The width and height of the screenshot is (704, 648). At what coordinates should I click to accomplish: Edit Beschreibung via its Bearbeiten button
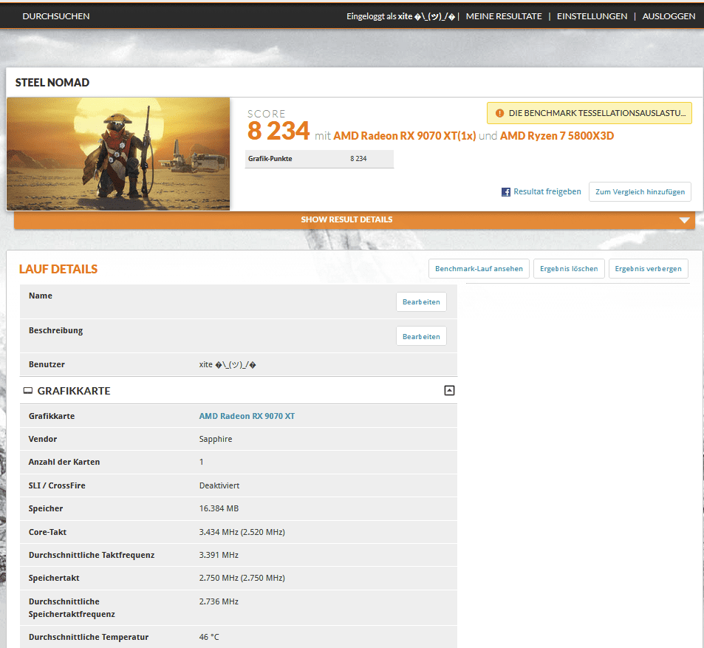point(421,336)
